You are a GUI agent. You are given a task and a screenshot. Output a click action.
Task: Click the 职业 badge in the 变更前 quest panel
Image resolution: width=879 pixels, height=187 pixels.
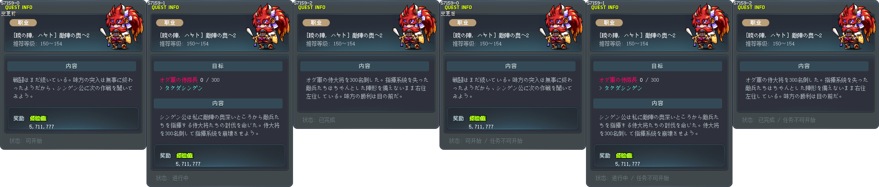(23, 23)
